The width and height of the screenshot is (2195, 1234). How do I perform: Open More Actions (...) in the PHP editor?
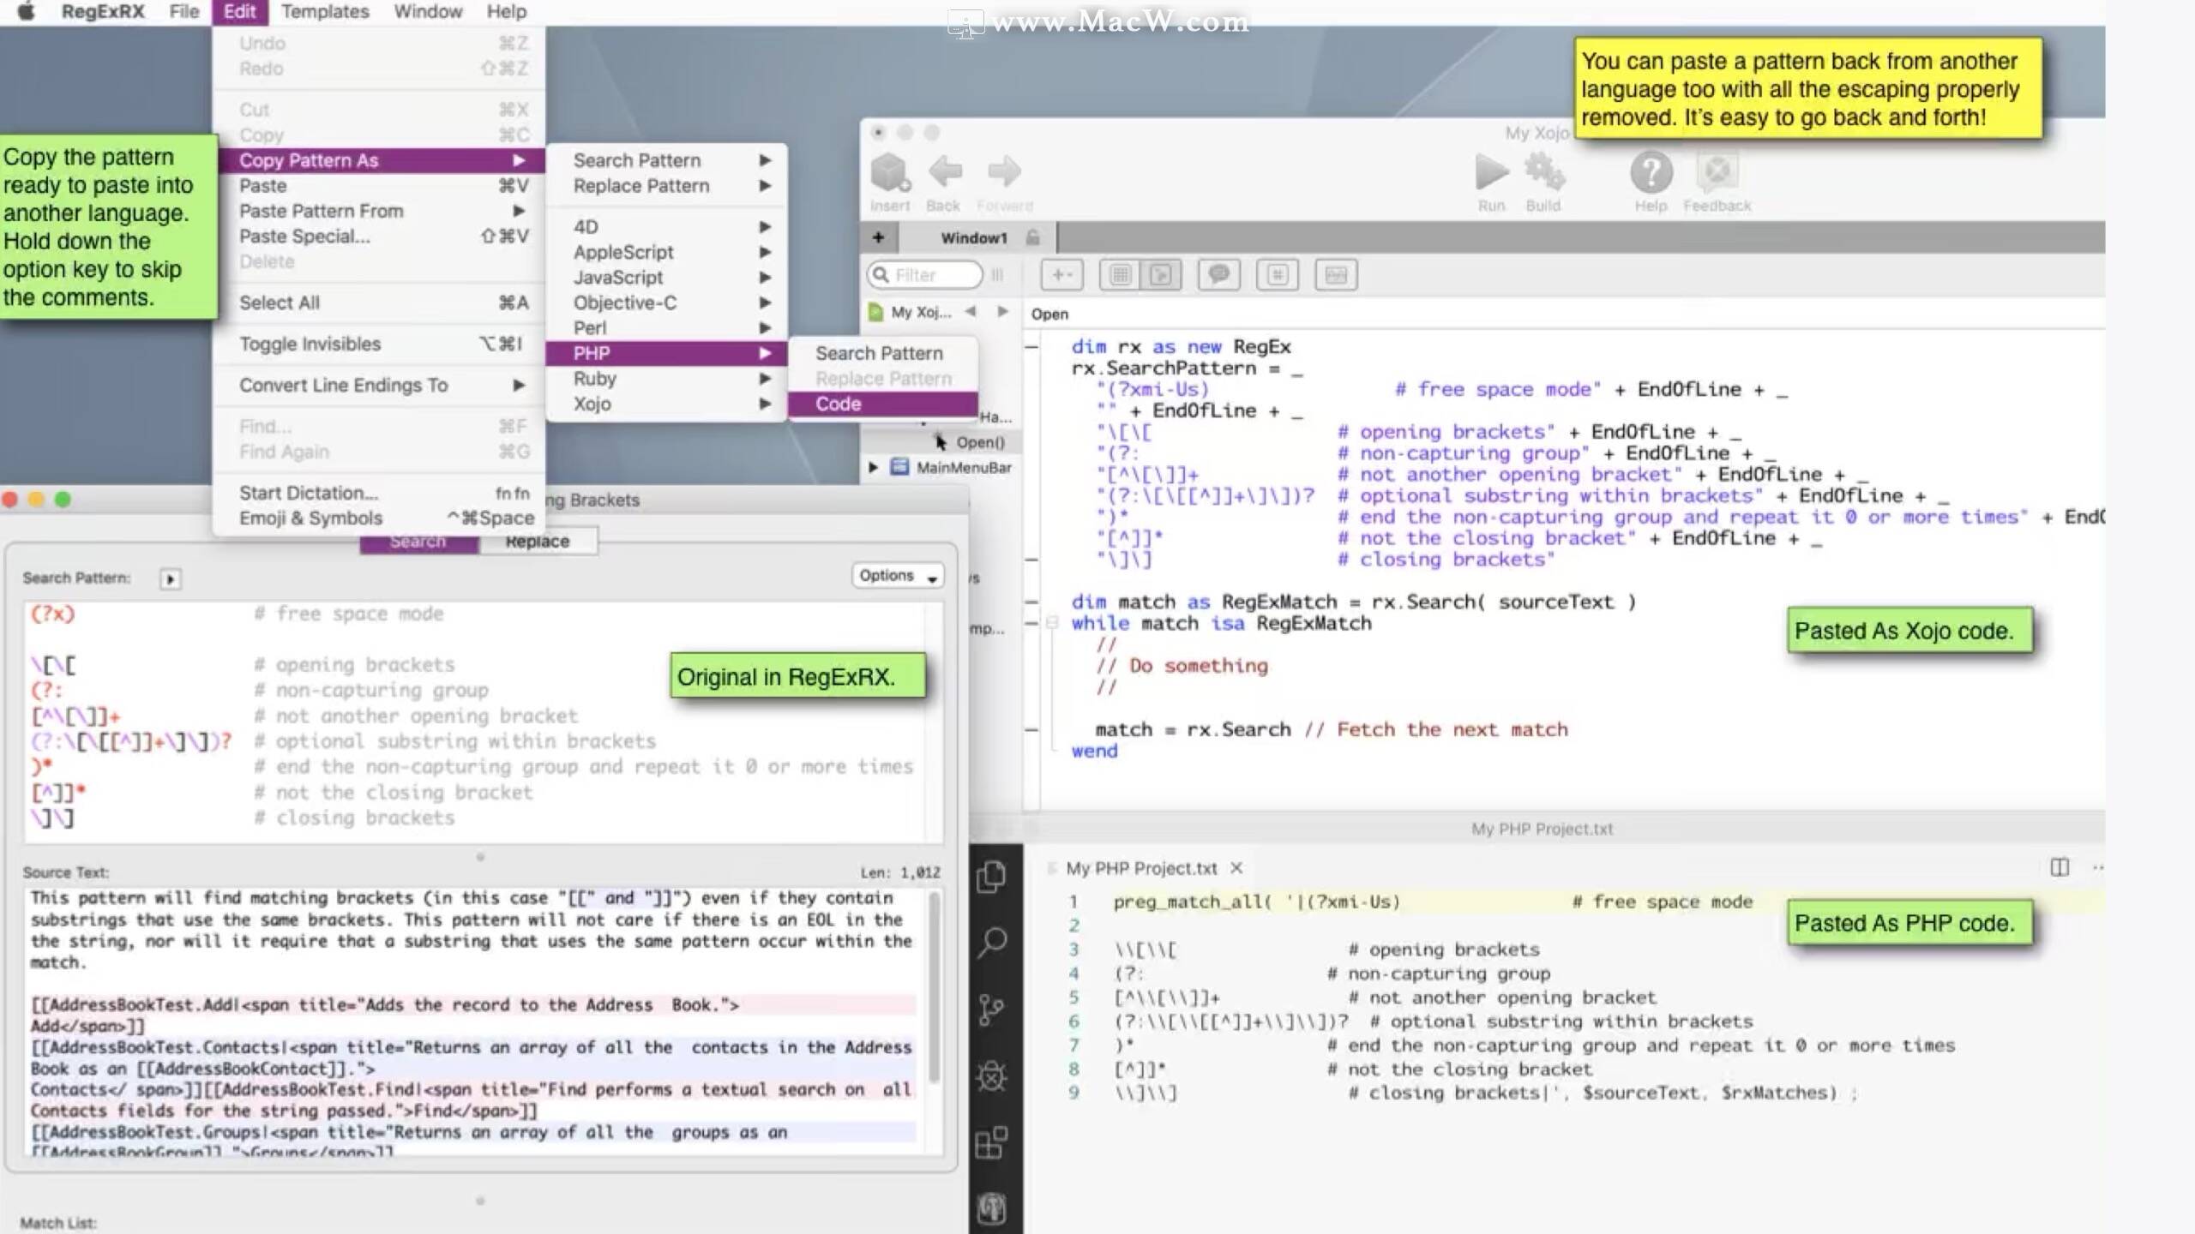coord(2098,867)
